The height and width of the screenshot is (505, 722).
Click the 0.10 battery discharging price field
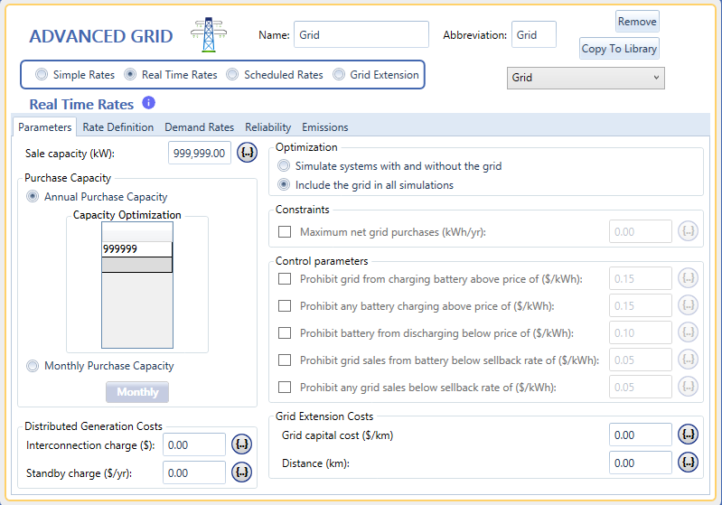[640, 332]
